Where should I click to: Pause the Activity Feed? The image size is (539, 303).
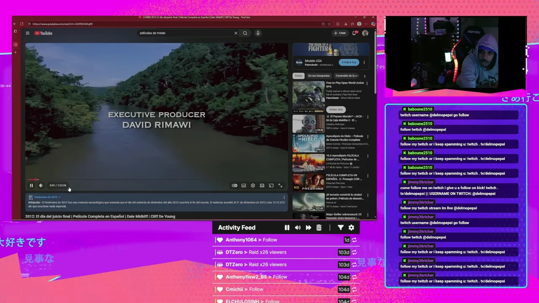click(287, 228)
